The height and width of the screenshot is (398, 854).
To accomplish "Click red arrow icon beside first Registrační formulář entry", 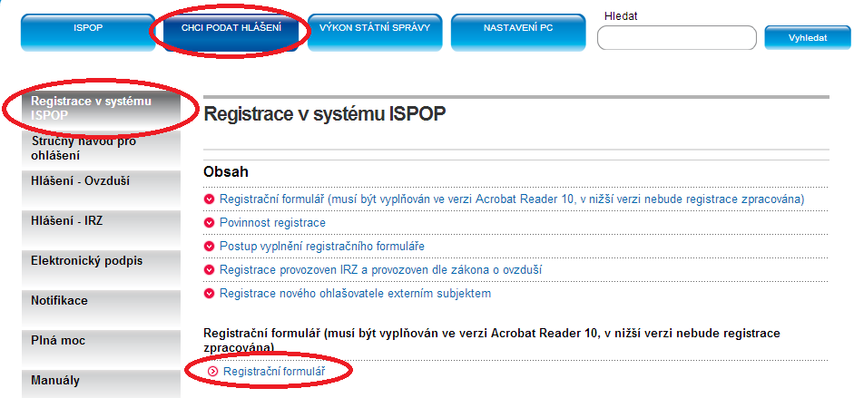I will (x=209, y=199).
